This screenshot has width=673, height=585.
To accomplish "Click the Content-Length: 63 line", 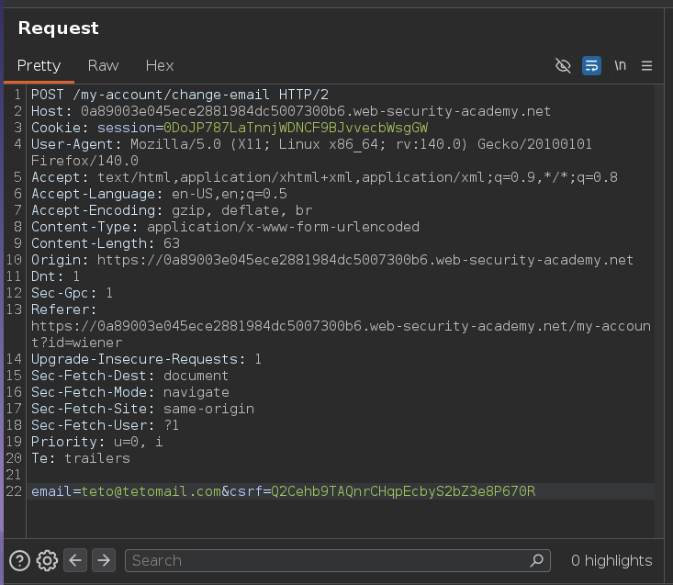I will 106,243.
